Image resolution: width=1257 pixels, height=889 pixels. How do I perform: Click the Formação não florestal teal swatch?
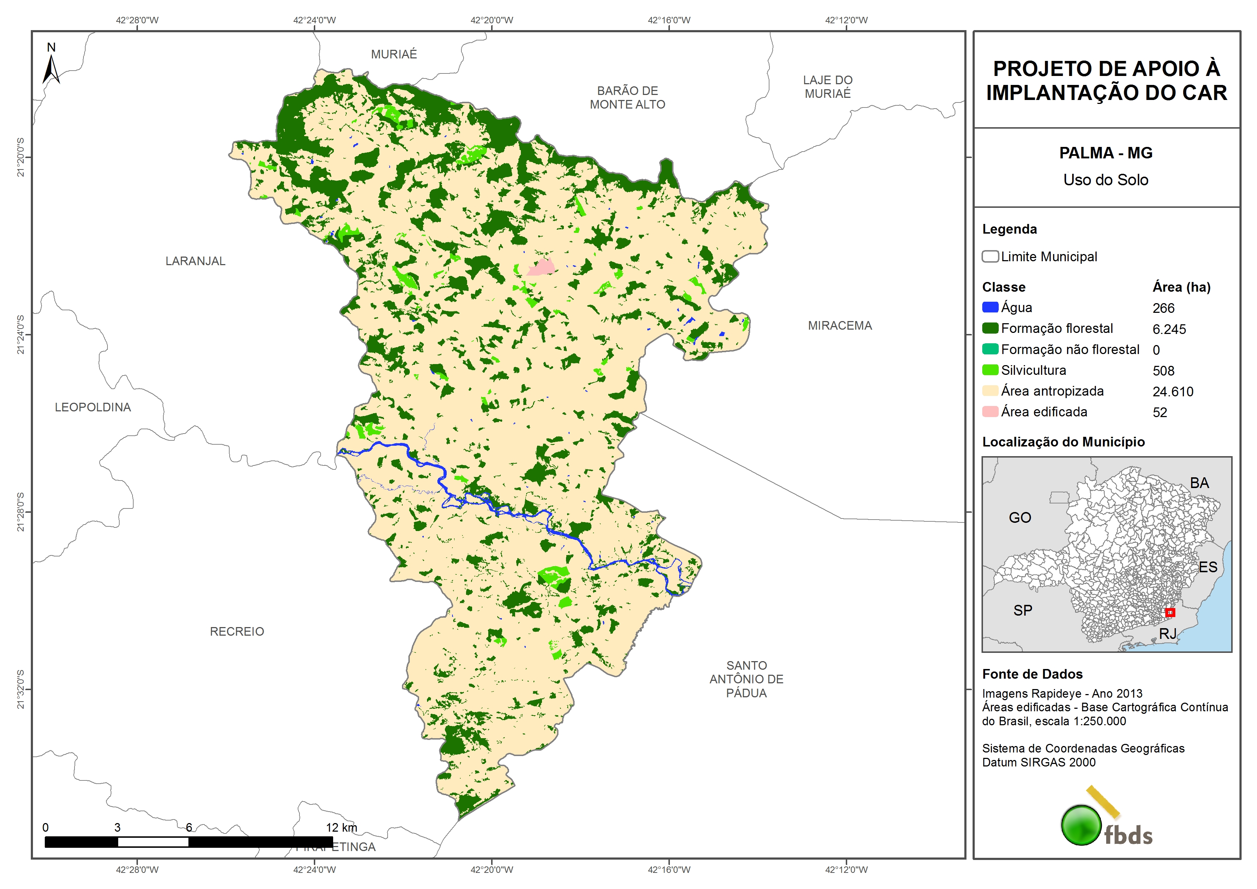(990, 349)
